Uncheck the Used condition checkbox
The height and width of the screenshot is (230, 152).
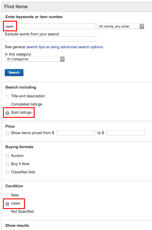tap(7, 204)
